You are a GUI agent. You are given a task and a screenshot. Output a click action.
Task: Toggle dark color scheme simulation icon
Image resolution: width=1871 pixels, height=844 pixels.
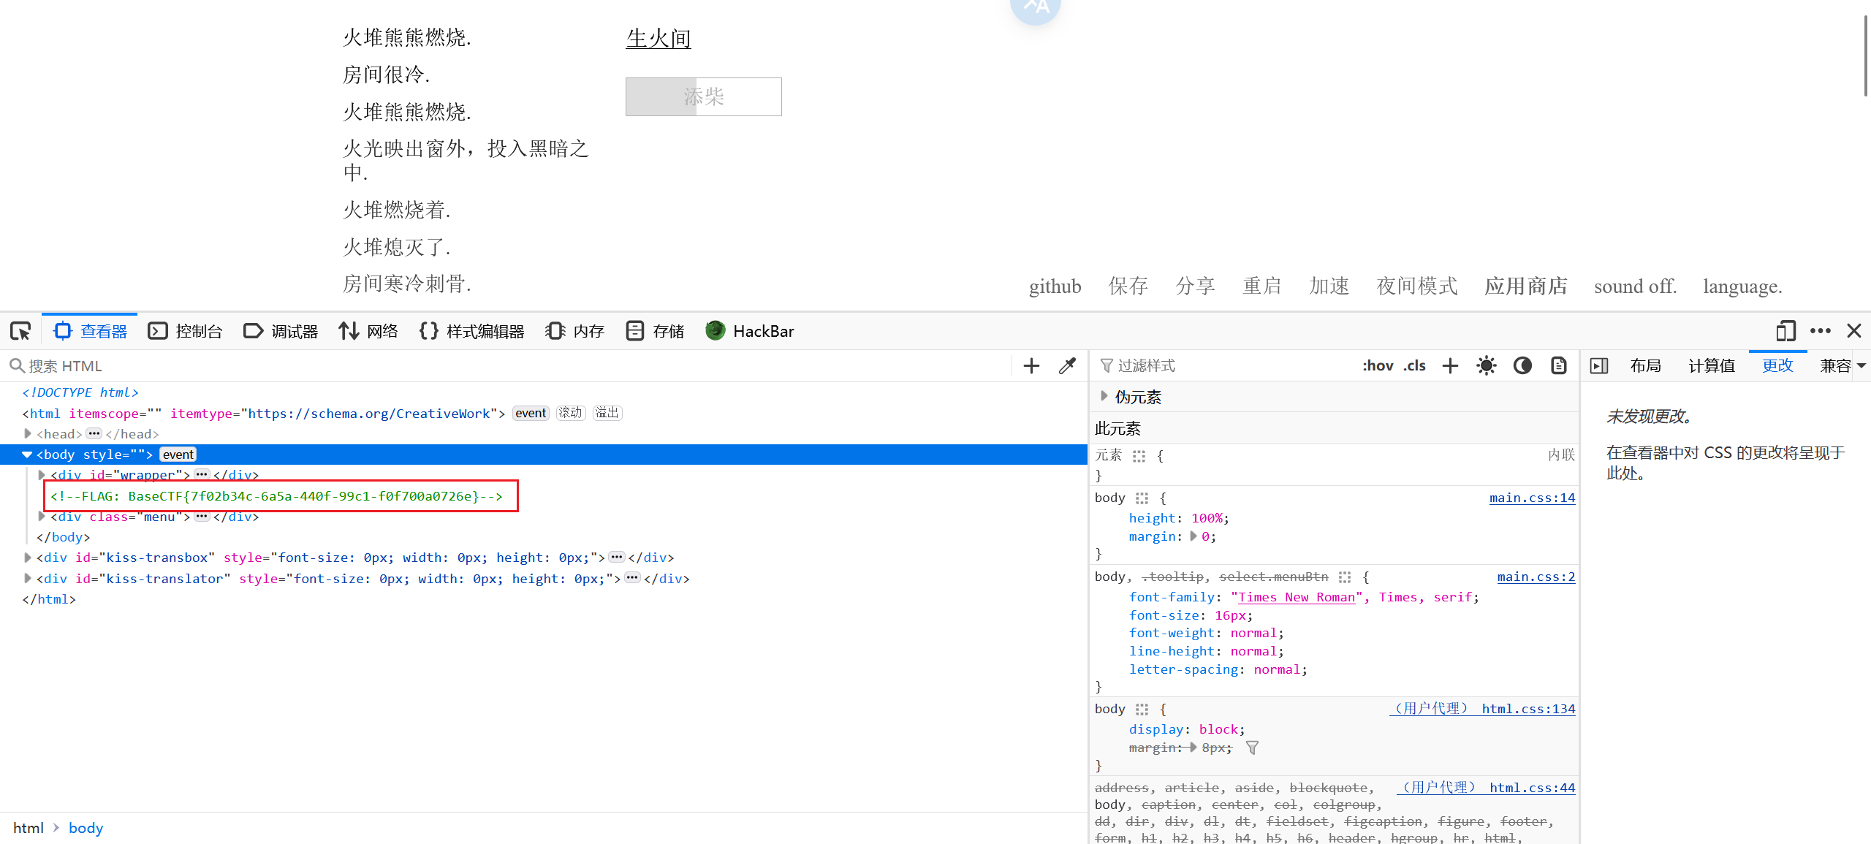coord(1522,365)
